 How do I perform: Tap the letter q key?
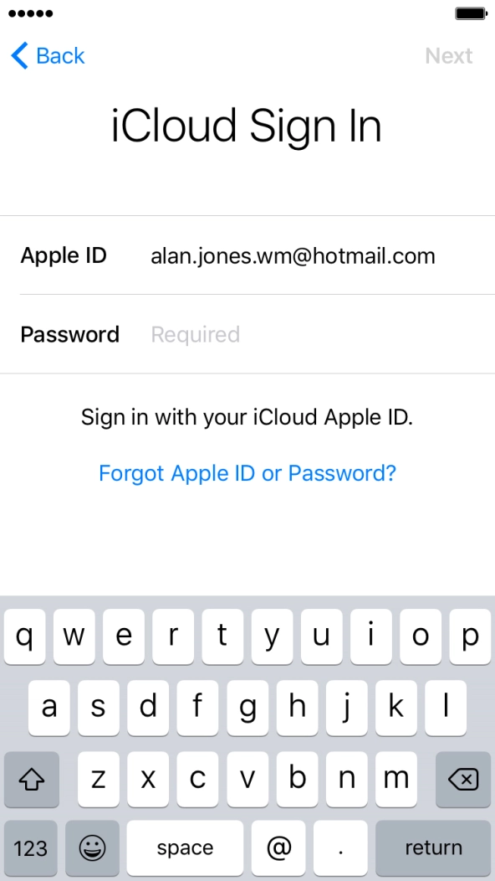(24, 636)
